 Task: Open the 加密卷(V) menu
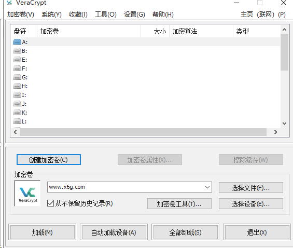21,15
